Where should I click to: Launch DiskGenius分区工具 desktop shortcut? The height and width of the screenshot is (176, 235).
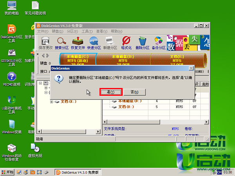[12, 33]
